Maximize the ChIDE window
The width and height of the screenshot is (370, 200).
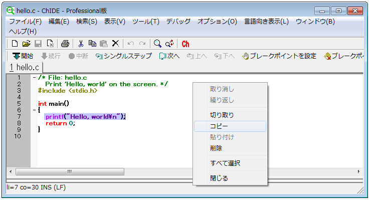[x=338, y=11]
